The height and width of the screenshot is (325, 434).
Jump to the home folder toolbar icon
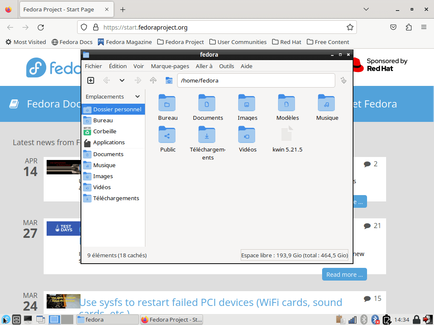pyautogui.click(x=169, y=80)
